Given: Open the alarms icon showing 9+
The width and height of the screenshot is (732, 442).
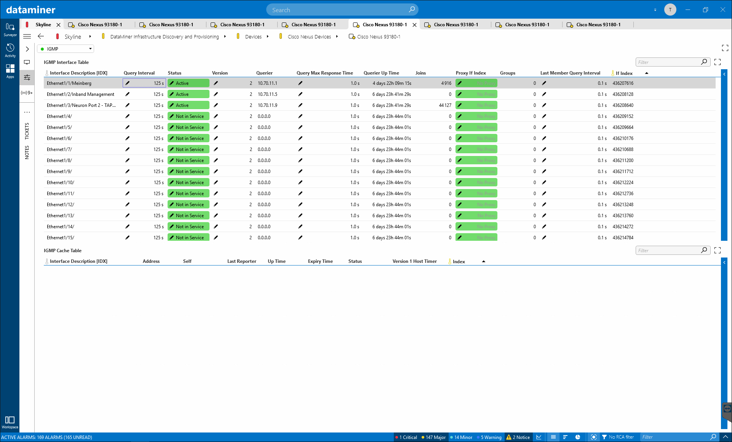Looking at the screenshot, I should [x=27, y=93].
